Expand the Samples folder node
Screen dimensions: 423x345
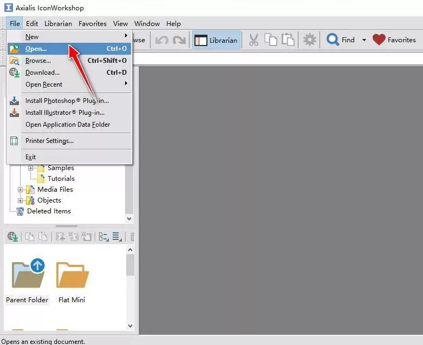pos(31,168)
